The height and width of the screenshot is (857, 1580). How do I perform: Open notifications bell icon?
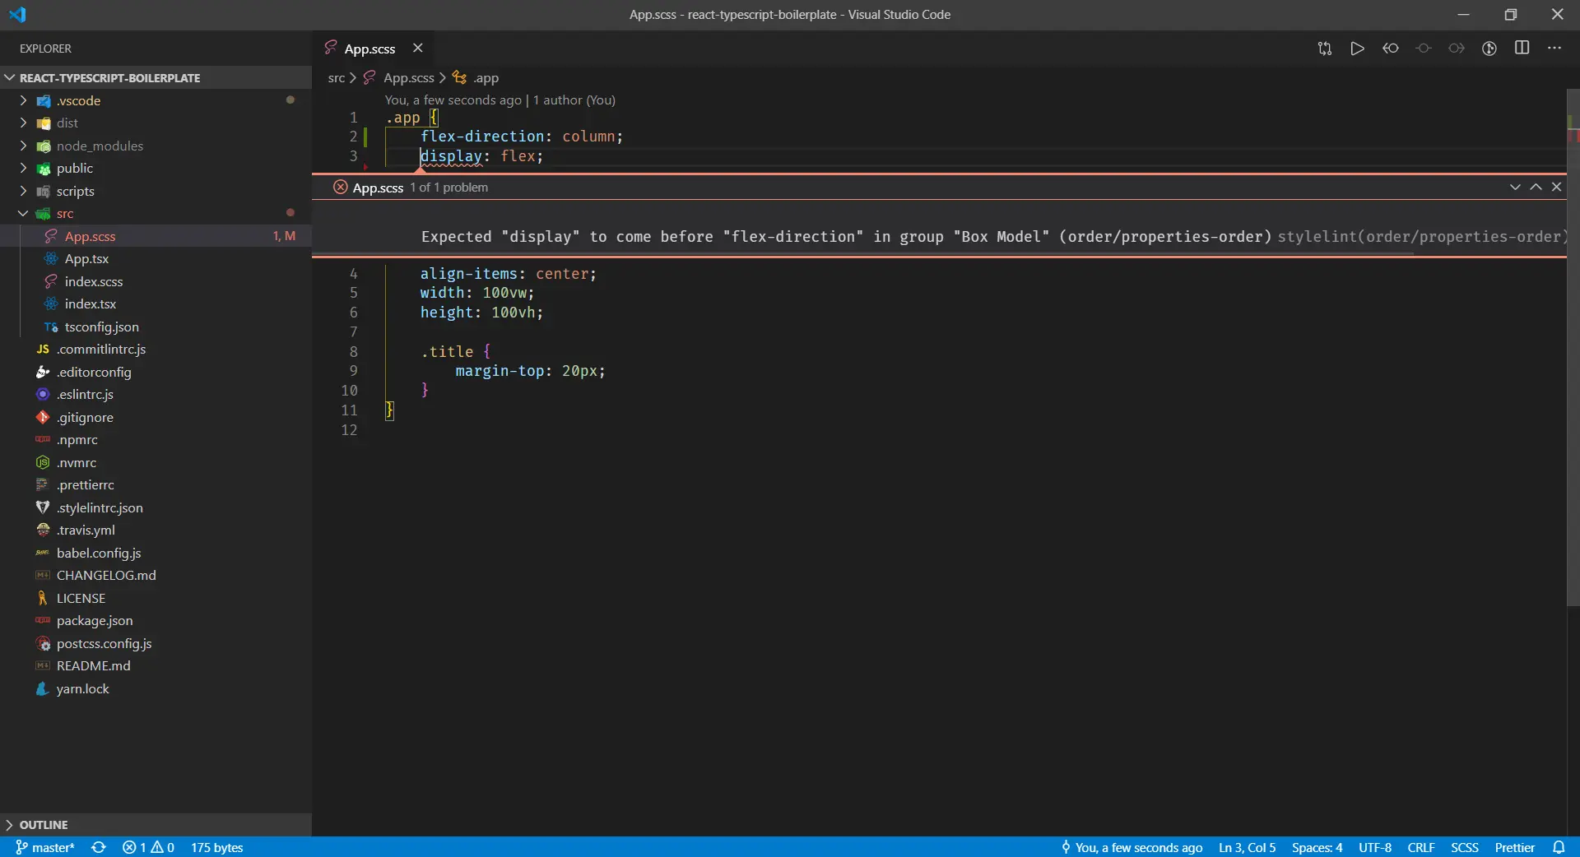coord(1559,847)
